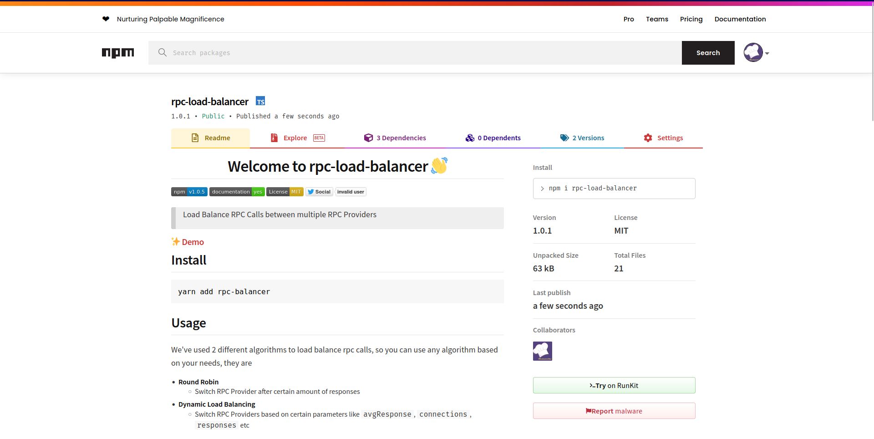Image resolution: width=874 pixels, height=439 pixels.
Task: Open the 2 Versions tab
Action: point(582,138)
